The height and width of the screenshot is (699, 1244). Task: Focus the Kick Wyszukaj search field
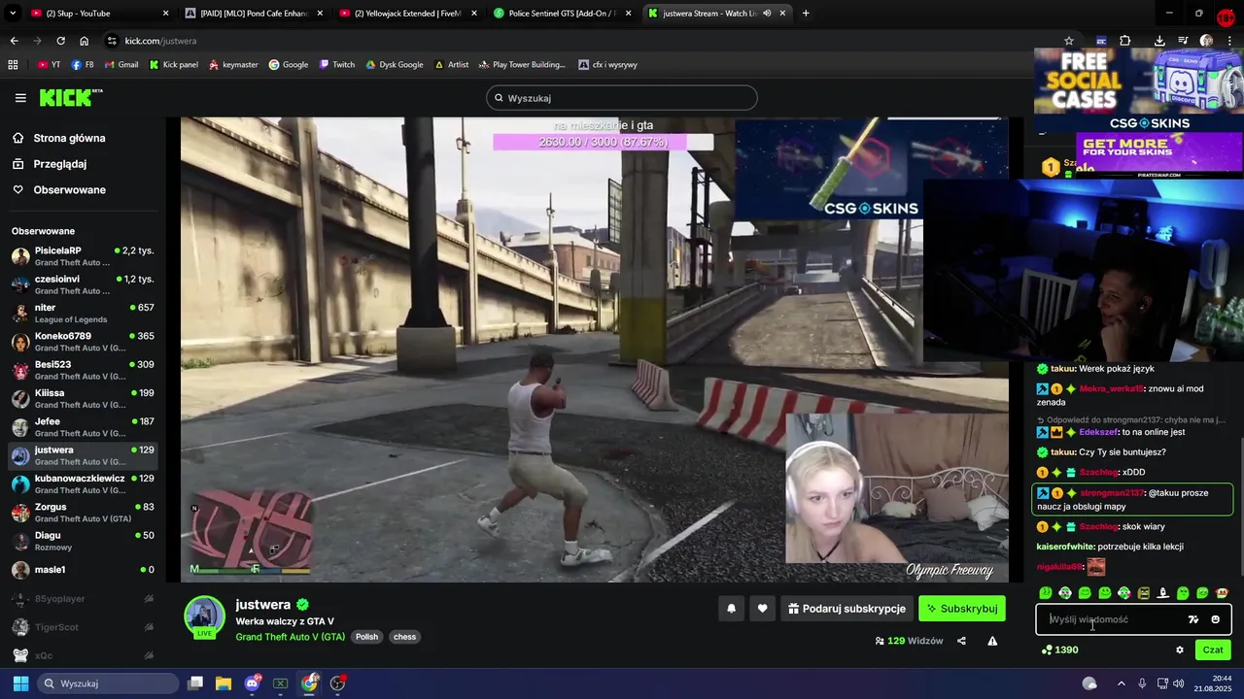[622, 97]
